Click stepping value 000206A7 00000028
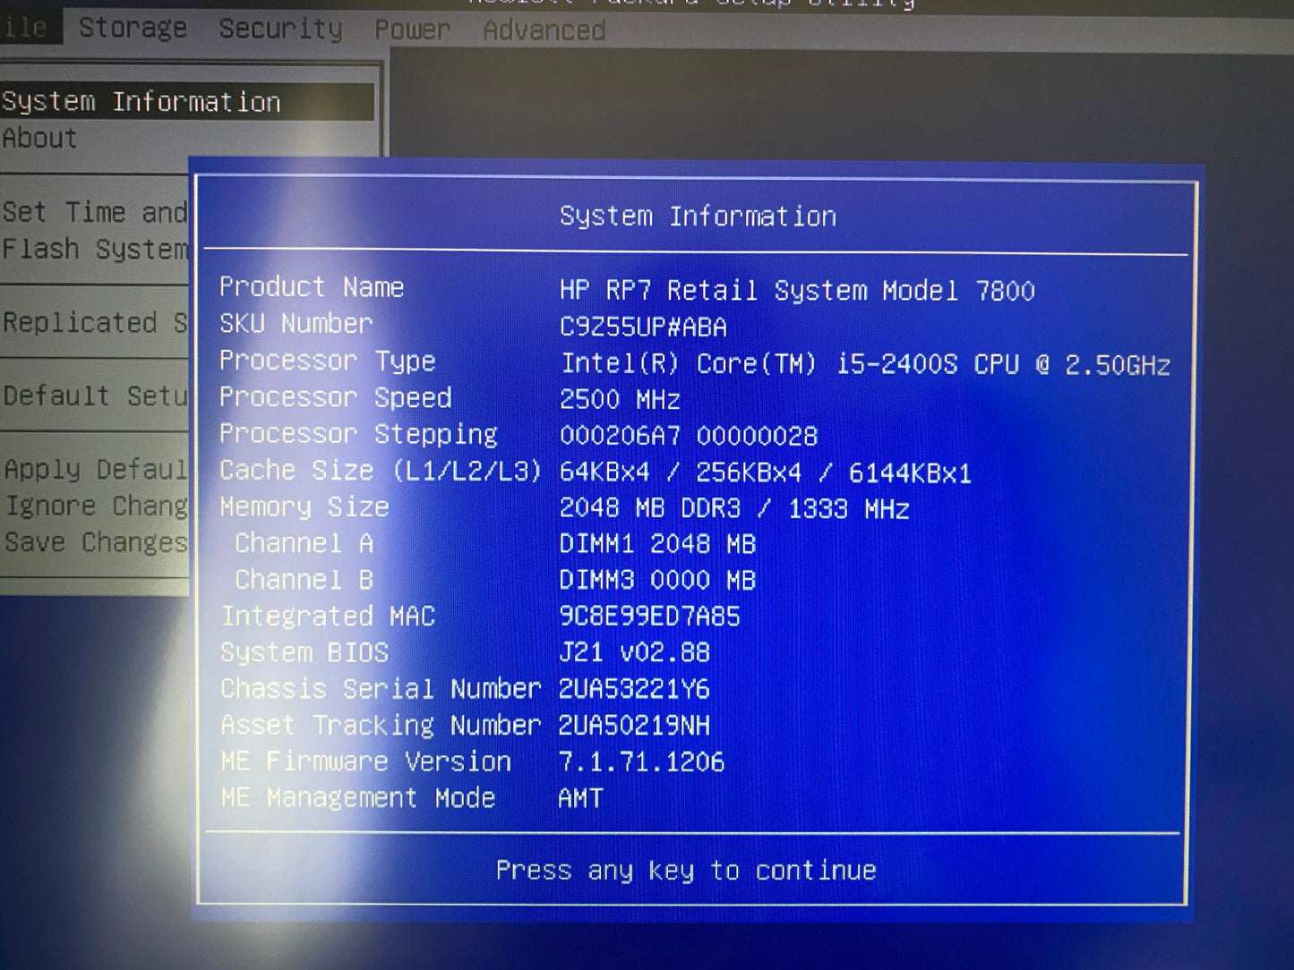Viewport: 1294px width, 970px height. pyautogui.click(x=689, y=436)
